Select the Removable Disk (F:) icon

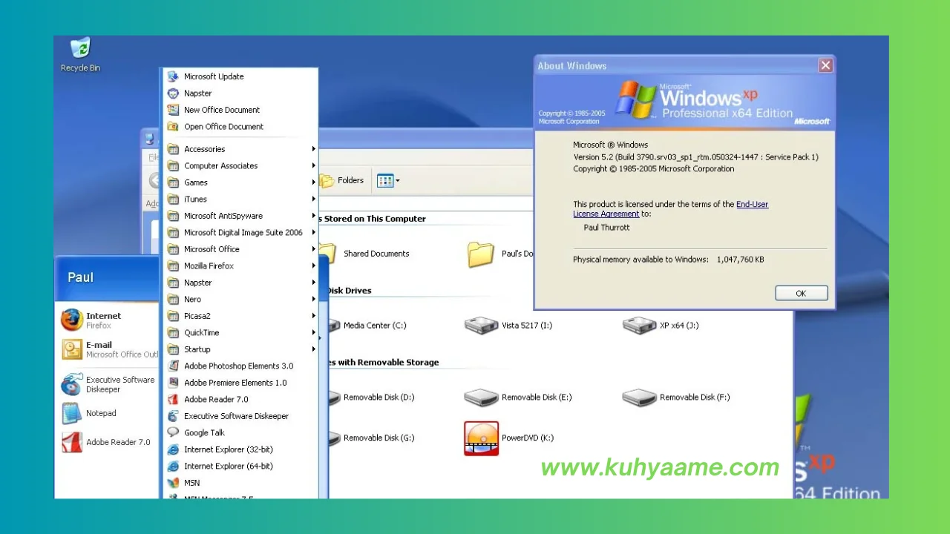pos(639,398)
